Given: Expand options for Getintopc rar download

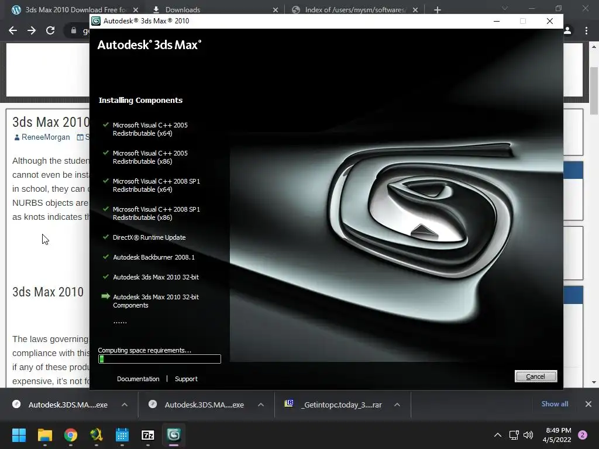Looking at the screenshot, I should click(x=397, y=405).
